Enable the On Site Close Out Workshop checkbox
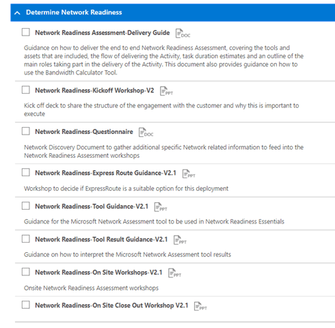 click(x=26, y=305)
